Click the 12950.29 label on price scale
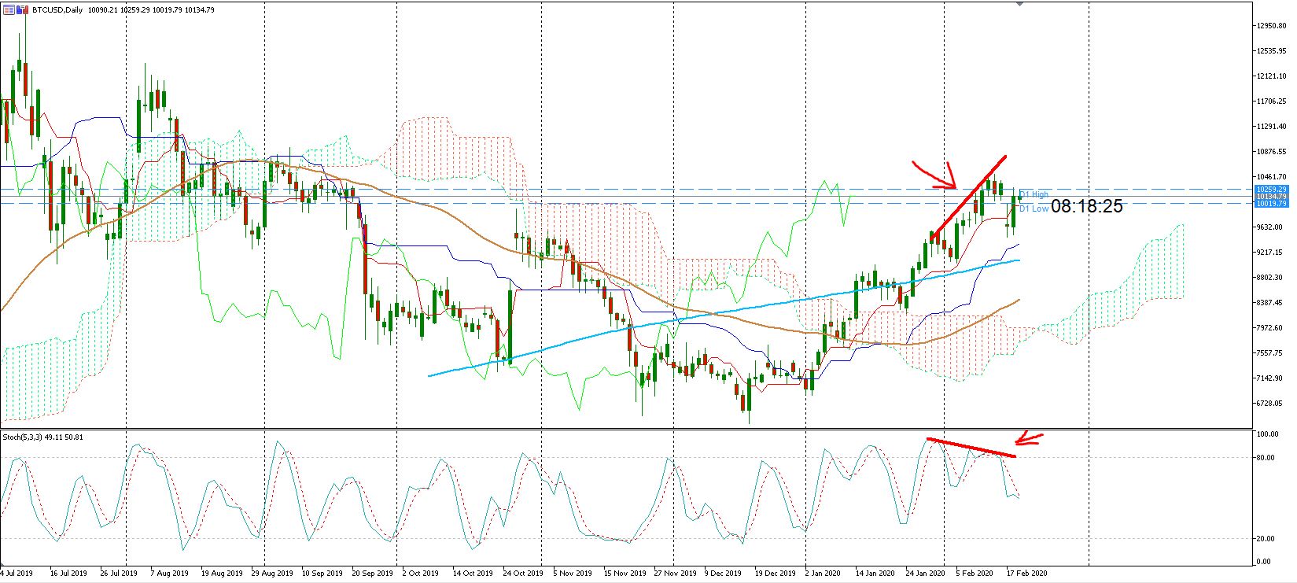Viewport: 1297px width, 583px height. pyautogui.click(x=1271, y=26)
